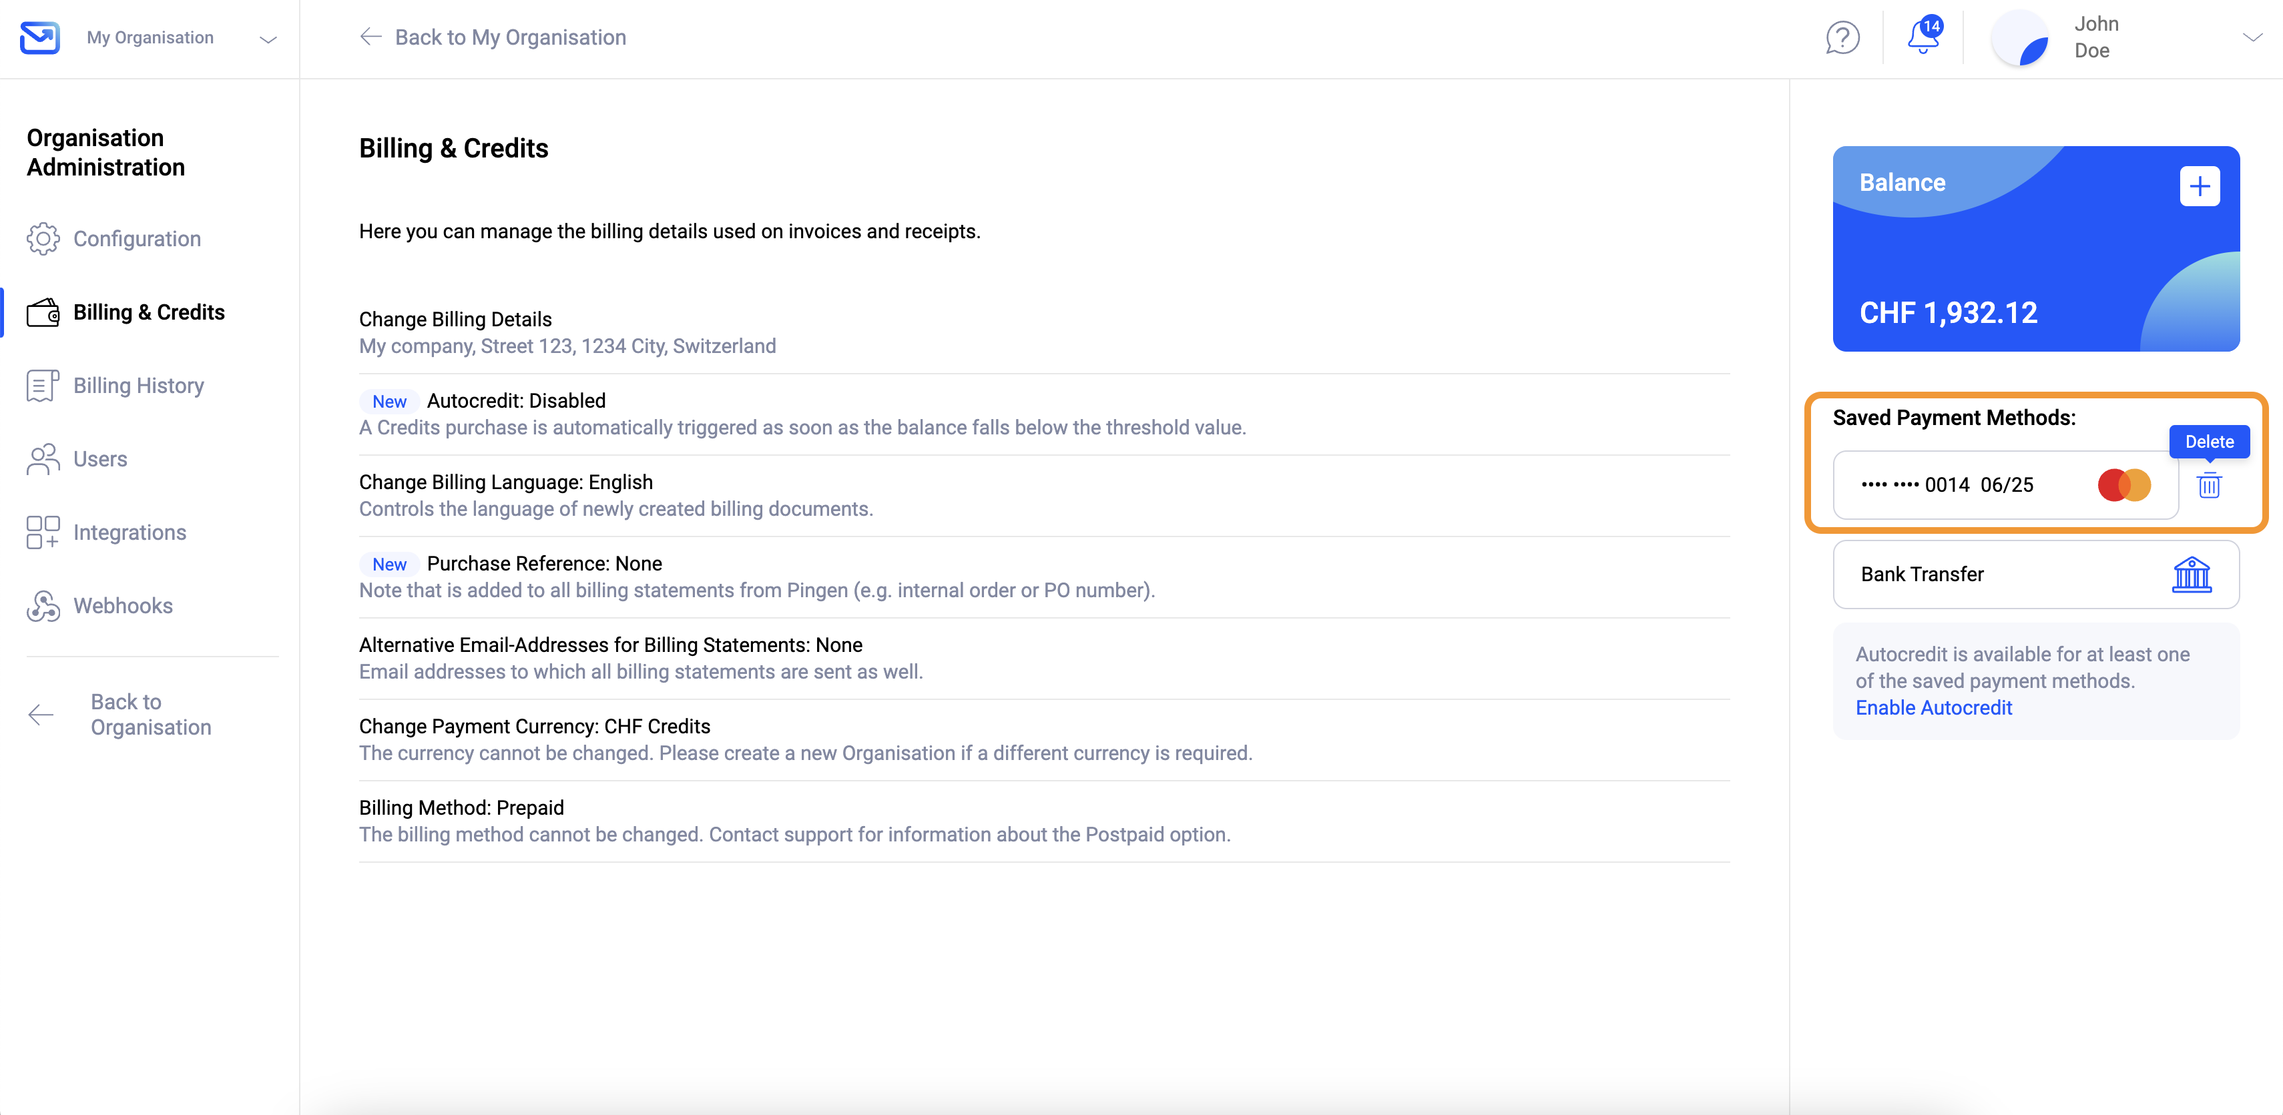The width and height of the screenshot is (2283, 1115).
Task: Go Back to My Organisation link
Action: (x=511, y=37)
